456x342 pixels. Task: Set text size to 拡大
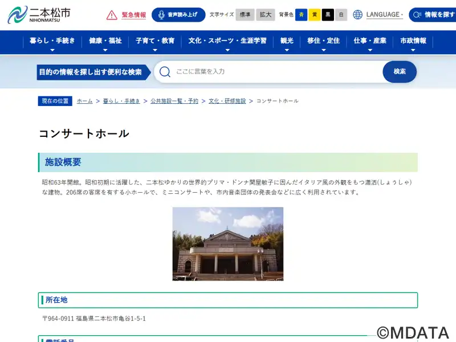(265, 15)
